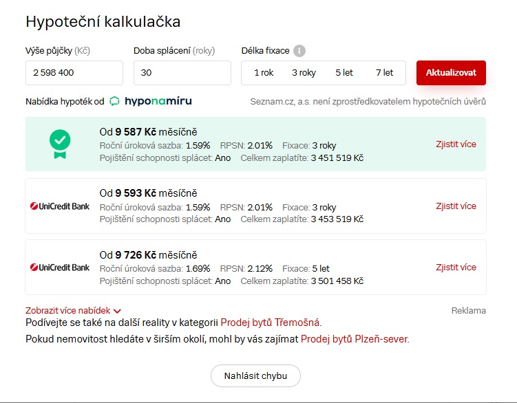Click the 'Od 9 587 Kč měsíčně' text
The width and height of the screenshot is (517, 403).
(148, 132)
